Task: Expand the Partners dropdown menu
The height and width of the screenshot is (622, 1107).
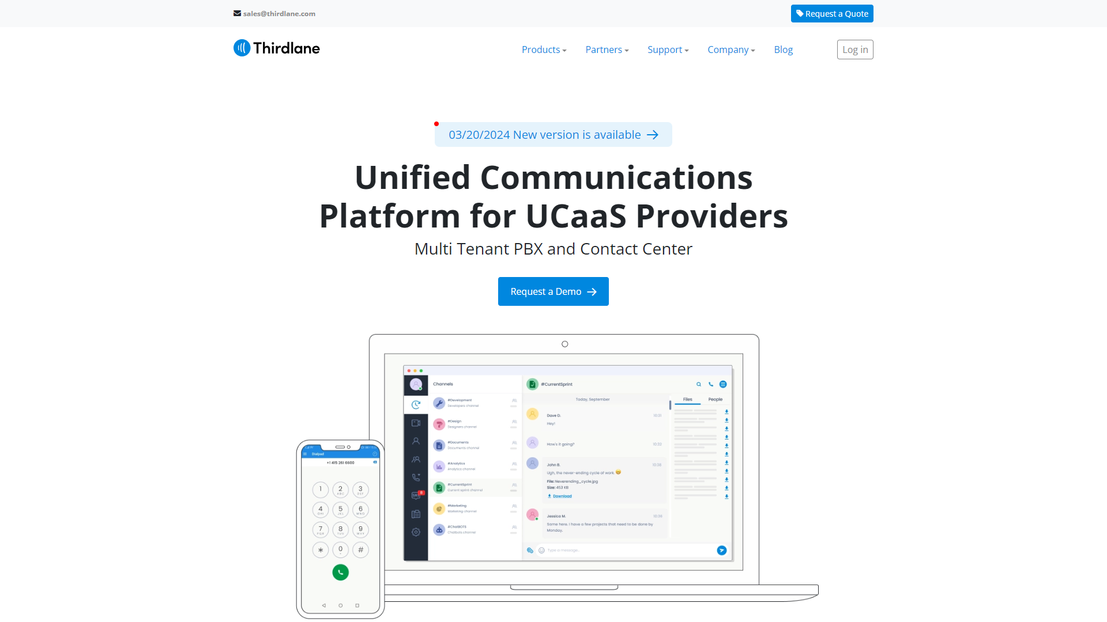Action: (x=607, y=50)
